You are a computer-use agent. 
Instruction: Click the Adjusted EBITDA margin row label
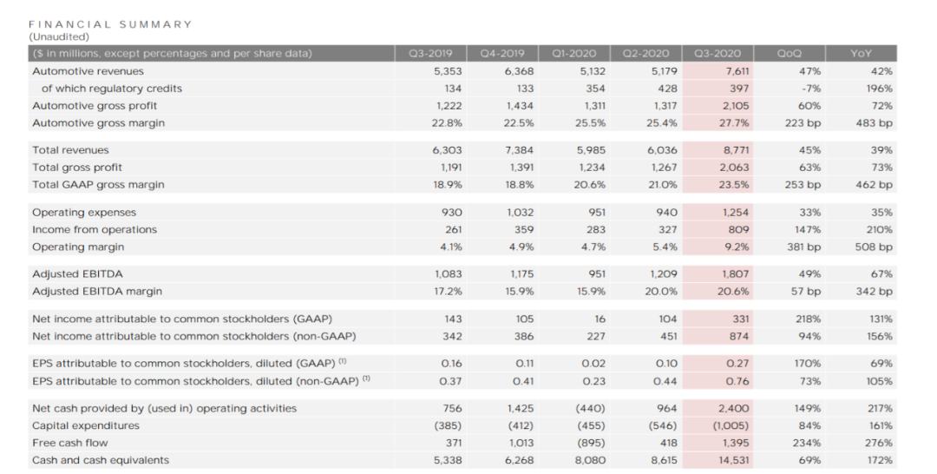pyautogui.click(x=97, y=291)
